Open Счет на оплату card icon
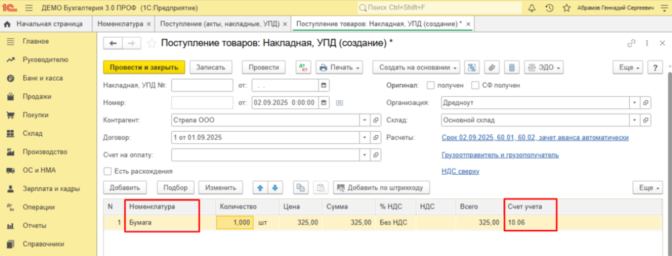This screenshot has width=672, height=256. [x=376, y=155]
